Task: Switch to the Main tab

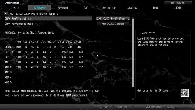Action: coord(16,8)
